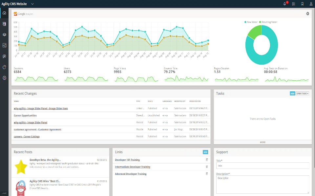Viewport: 315px width, 196px height.
Task: Sort Recent Changes by Name column header
Action: coord(16,101)
